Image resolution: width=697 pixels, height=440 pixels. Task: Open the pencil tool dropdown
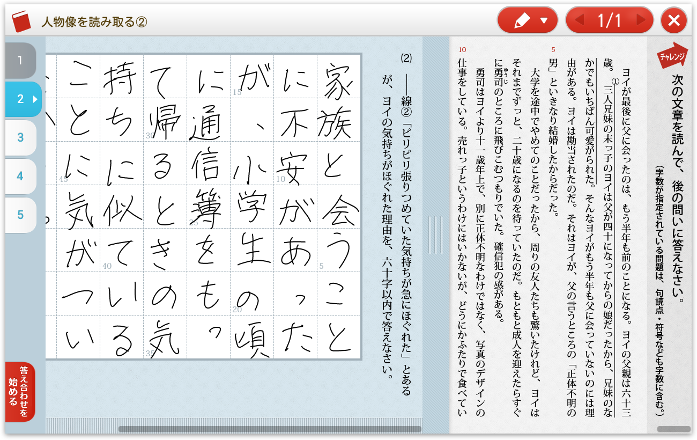(529, 20)
